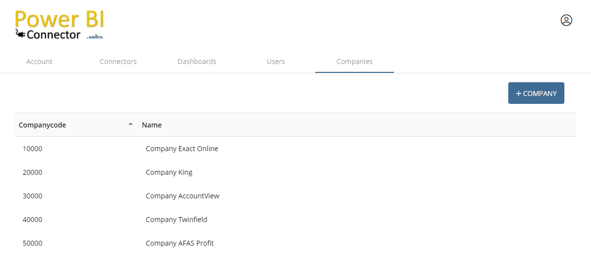The image size is (591, 255).
Task: Switch to the Account tab
Action: pos(39,62)
